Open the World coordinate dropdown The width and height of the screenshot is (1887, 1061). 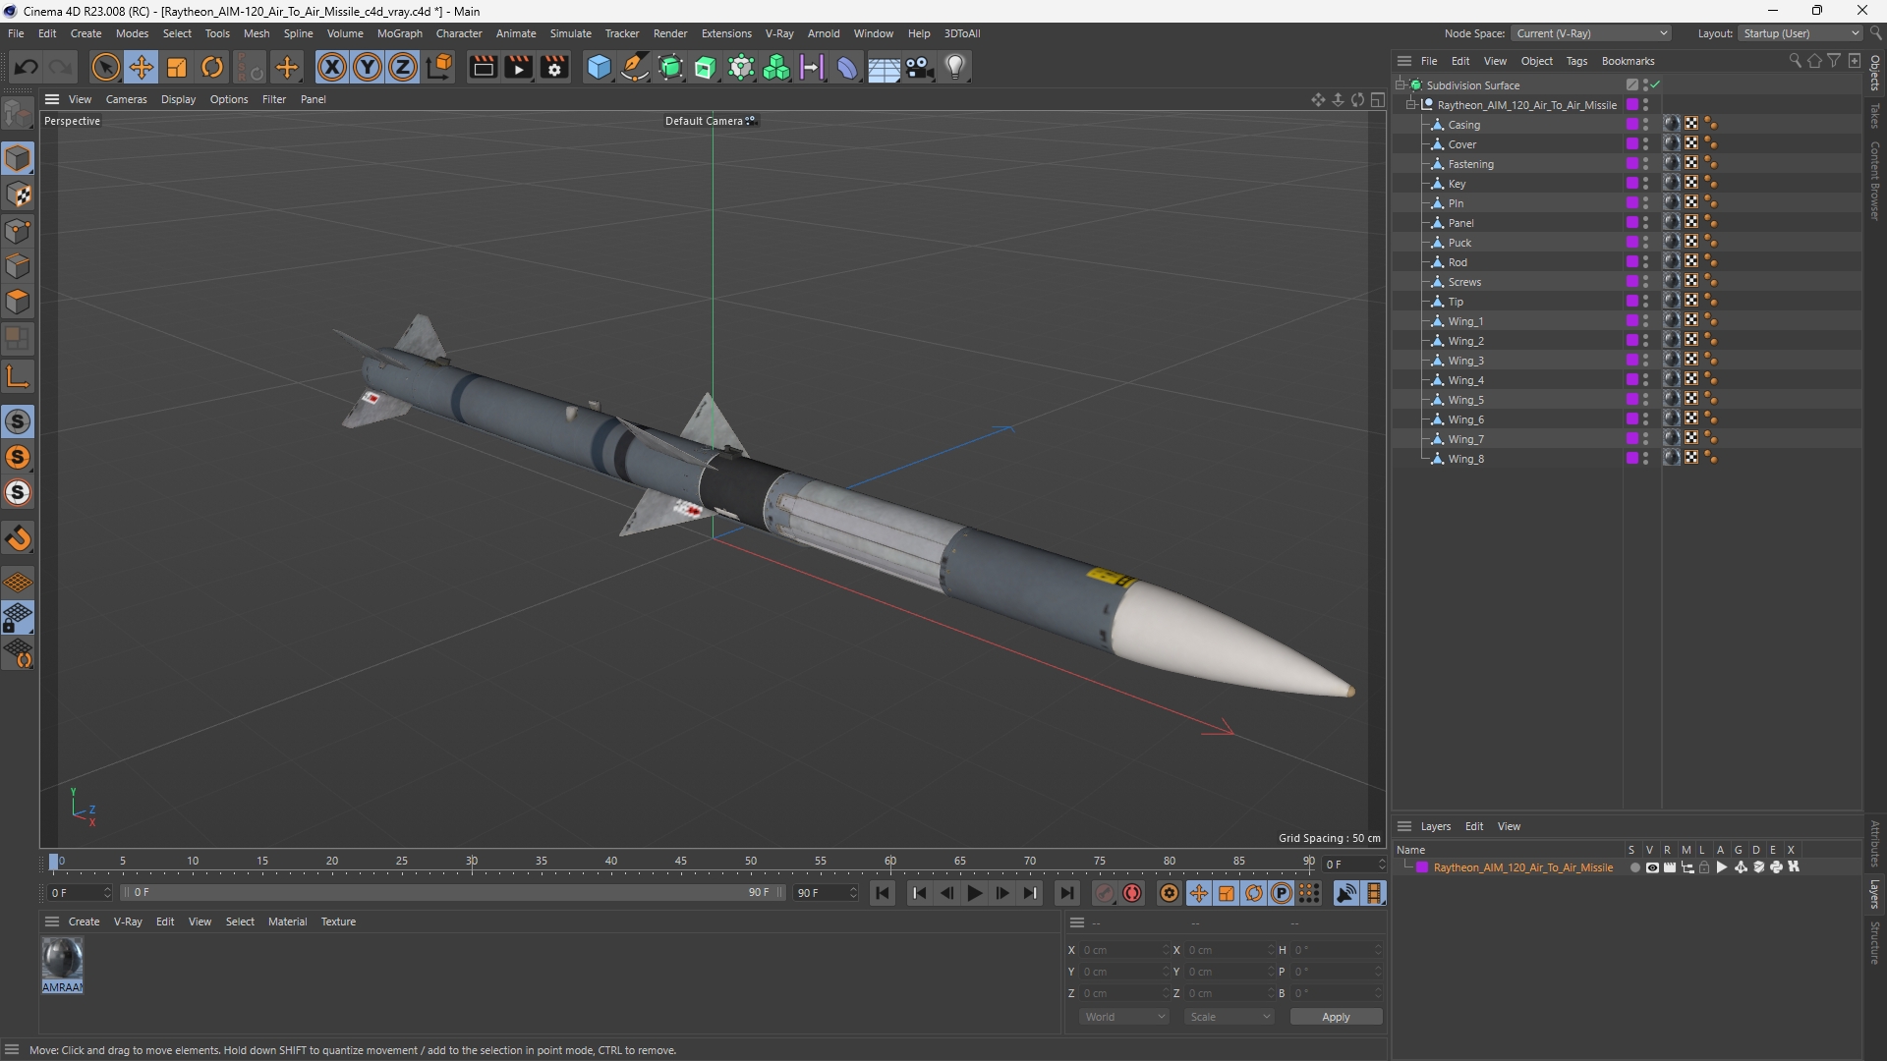[1124, 1017]
